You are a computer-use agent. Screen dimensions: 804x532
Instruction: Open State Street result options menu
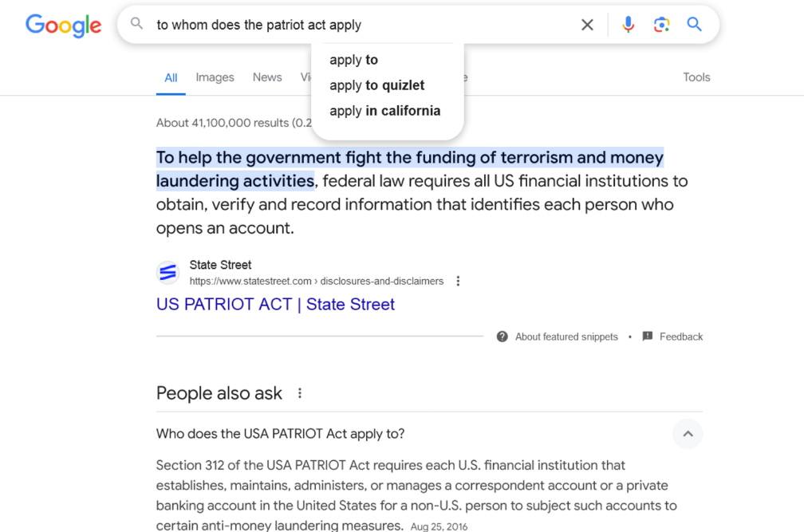pyautogui.click(x=458, y=281)
